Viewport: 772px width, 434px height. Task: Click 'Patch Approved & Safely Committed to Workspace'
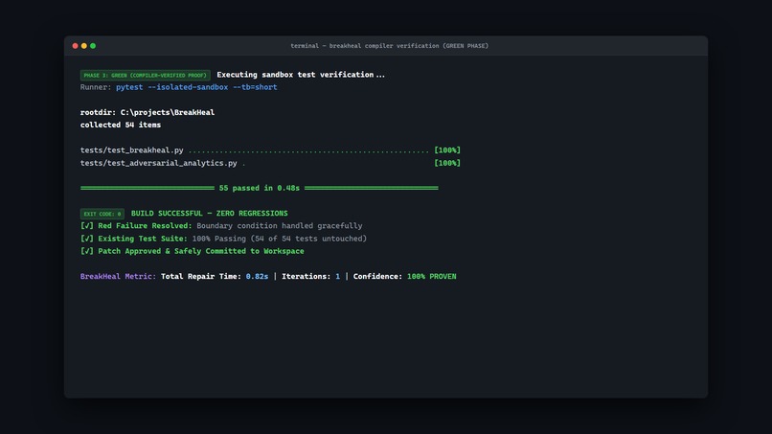tap(201, 251)
